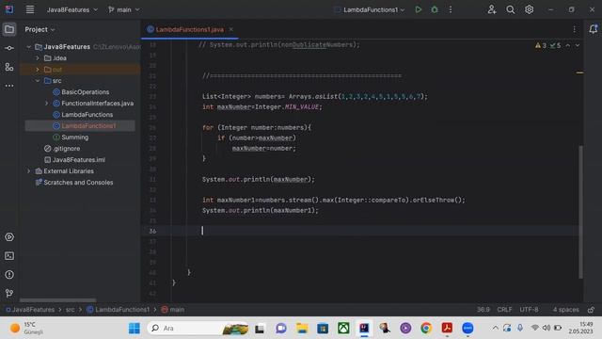
Task: Start debugging with the bug icon
Action: 435,9
